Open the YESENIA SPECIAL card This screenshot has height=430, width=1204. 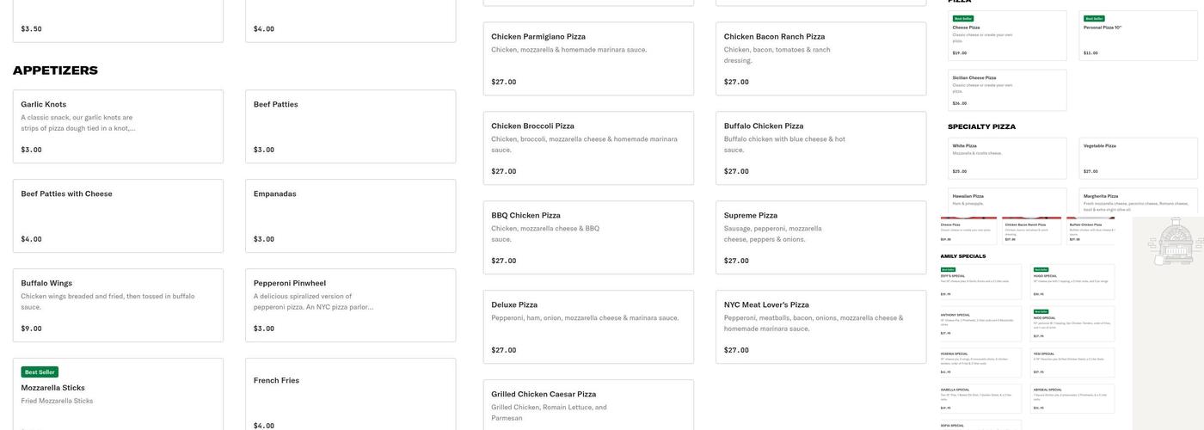coord(981,362)
